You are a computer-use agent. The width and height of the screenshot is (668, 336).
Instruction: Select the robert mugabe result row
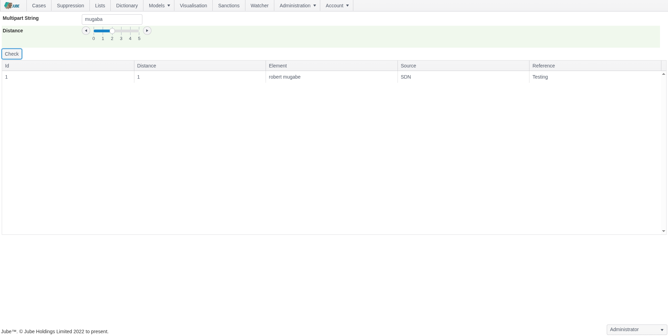pos(284,77)
